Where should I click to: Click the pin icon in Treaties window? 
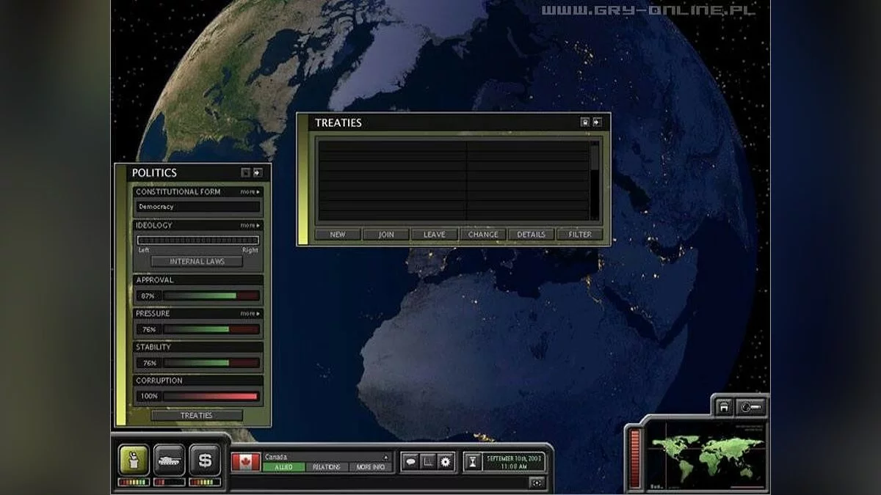pos(585,122)
